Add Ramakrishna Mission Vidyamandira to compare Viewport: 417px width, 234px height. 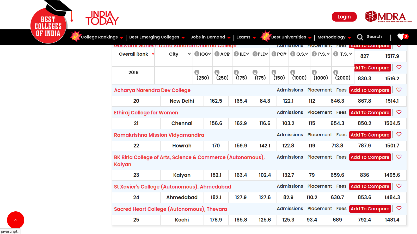(x=370, y=135)
